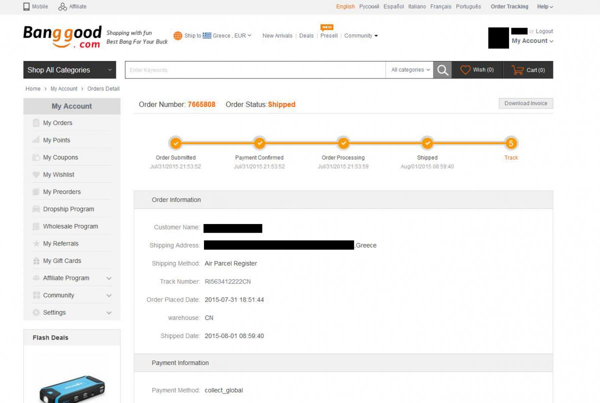Viewport: 600px width, 403px height.
Task: Expand Affiliate Program sidebar chevron
Action: coord(109,278)
